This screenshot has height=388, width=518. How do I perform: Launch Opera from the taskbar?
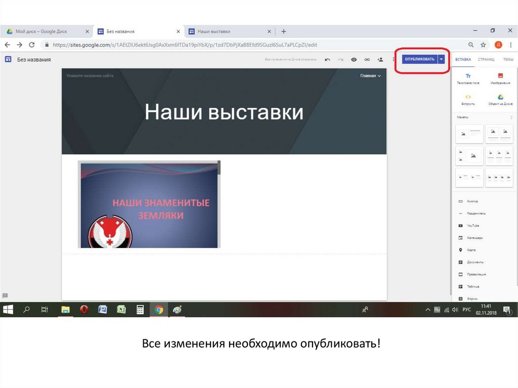click(84, 310)
